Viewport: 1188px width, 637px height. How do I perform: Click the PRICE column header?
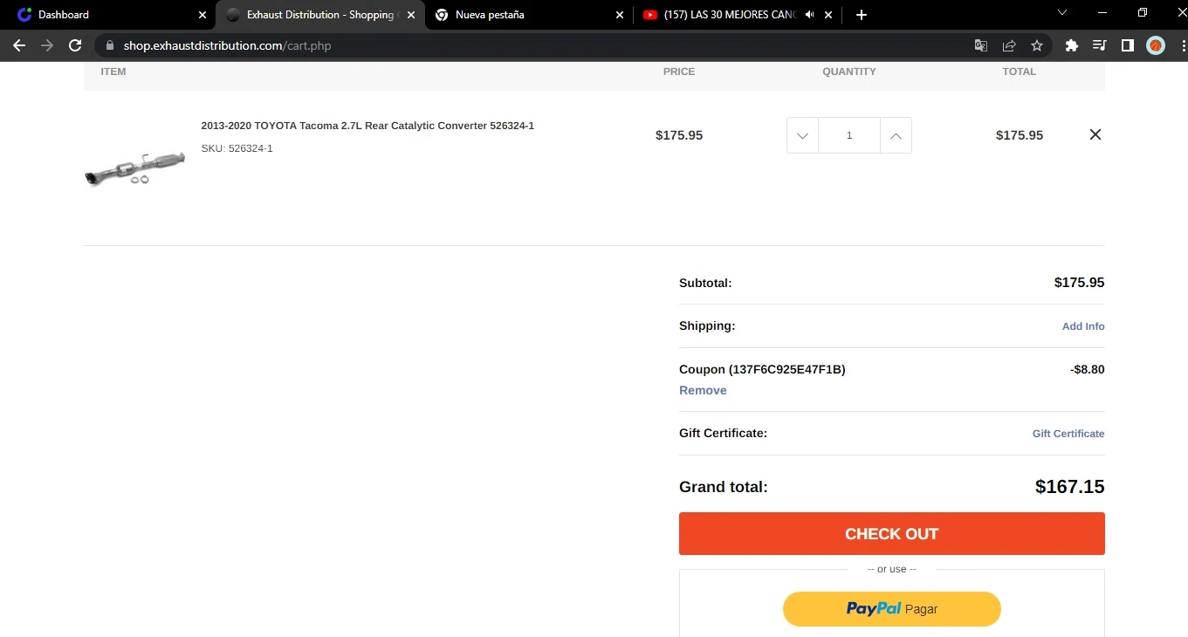(679, 72)
